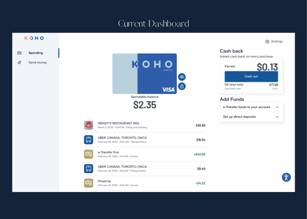307x219 pixels.
Task: Toggle card details visibility with eye icon
Action: [182, 77]
